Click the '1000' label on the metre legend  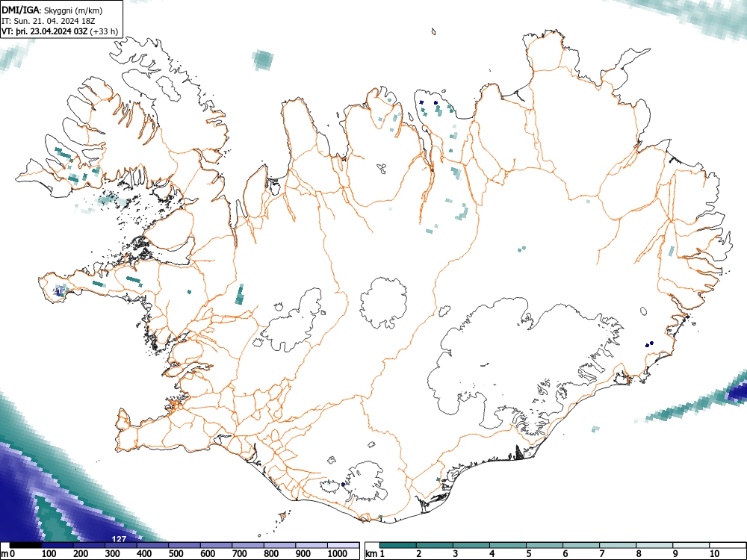coord(338,554)
